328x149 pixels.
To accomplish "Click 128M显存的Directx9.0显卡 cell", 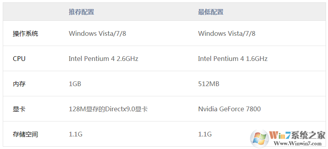I will click(108, 109).
